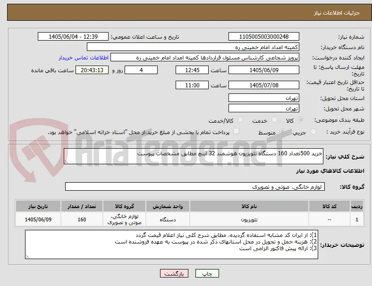Click the کد کالا column header
Screen dimensions: 372x286
coord(330,206)
